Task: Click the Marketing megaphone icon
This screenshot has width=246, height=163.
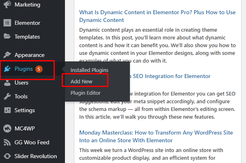Action: [7, 4]
